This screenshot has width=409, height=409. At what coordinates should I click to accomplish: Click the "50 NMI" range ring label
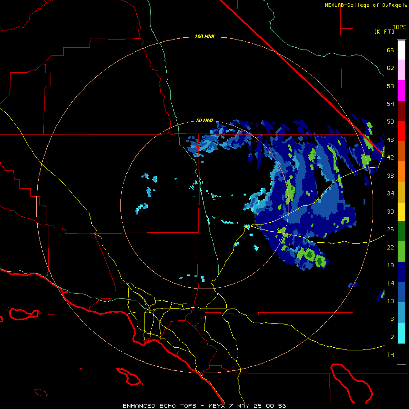(204, 120)
